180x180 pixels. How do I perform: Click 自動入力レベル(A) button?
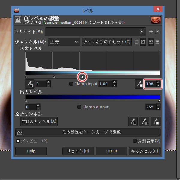click(x=39, y=121)
